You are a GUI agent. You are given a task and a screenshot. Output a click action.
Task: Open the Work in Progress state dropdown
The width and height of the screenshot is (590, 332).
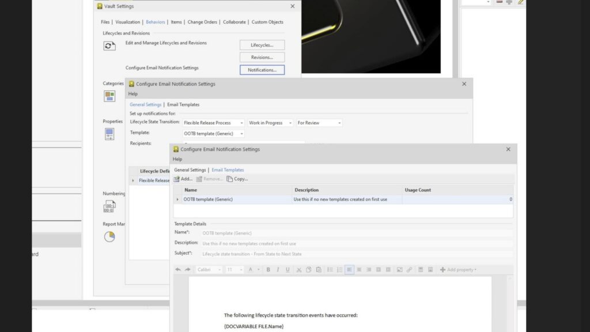click(270, 122)
